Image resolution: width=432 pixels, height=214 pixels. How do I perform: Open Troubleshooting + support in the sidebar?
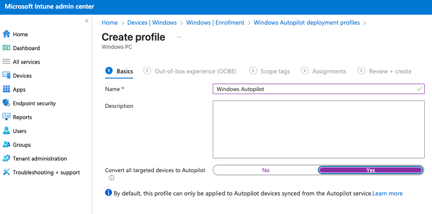click(x=46, y=172)
